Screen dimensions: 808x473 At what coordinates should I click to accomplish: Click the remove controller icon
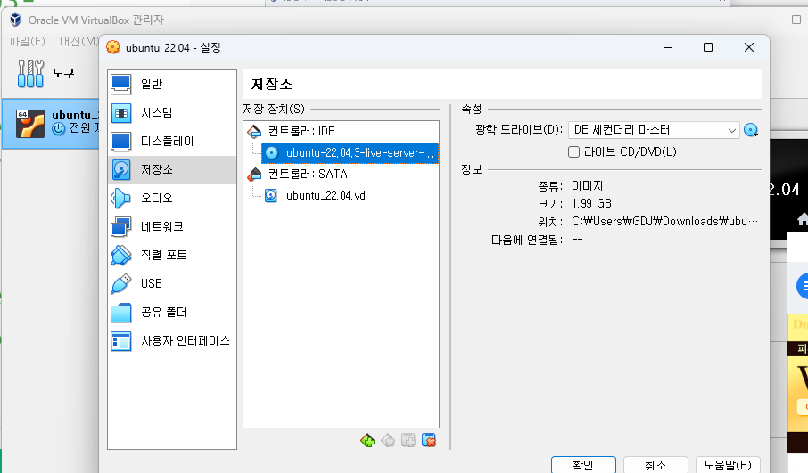click(x=388, y=441)
